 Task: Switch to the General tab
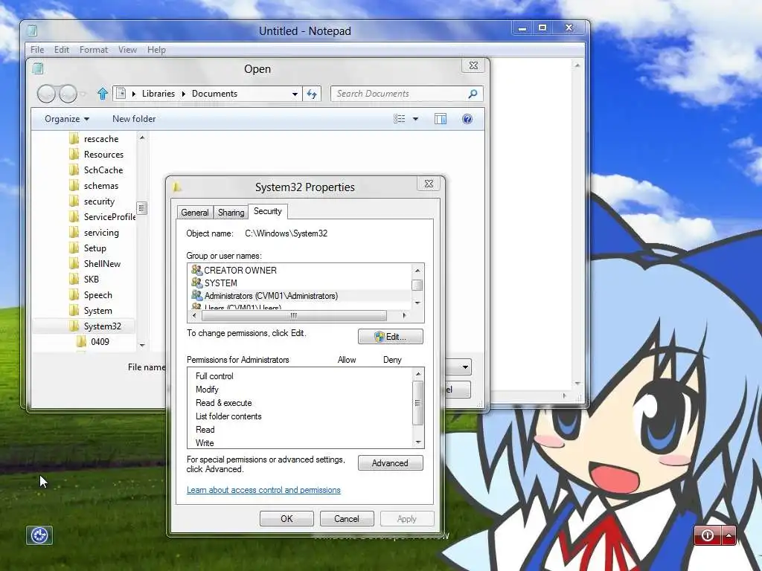tap(195, 212)
